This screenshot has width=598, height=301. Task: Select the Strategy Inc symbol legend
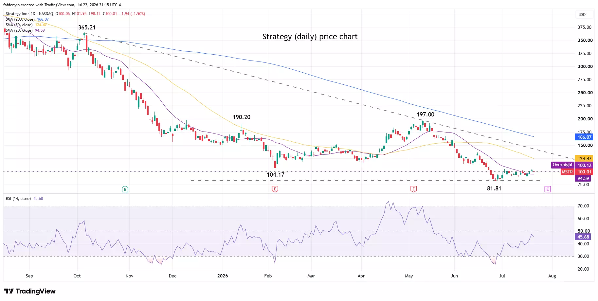click(x=29, y=14)
